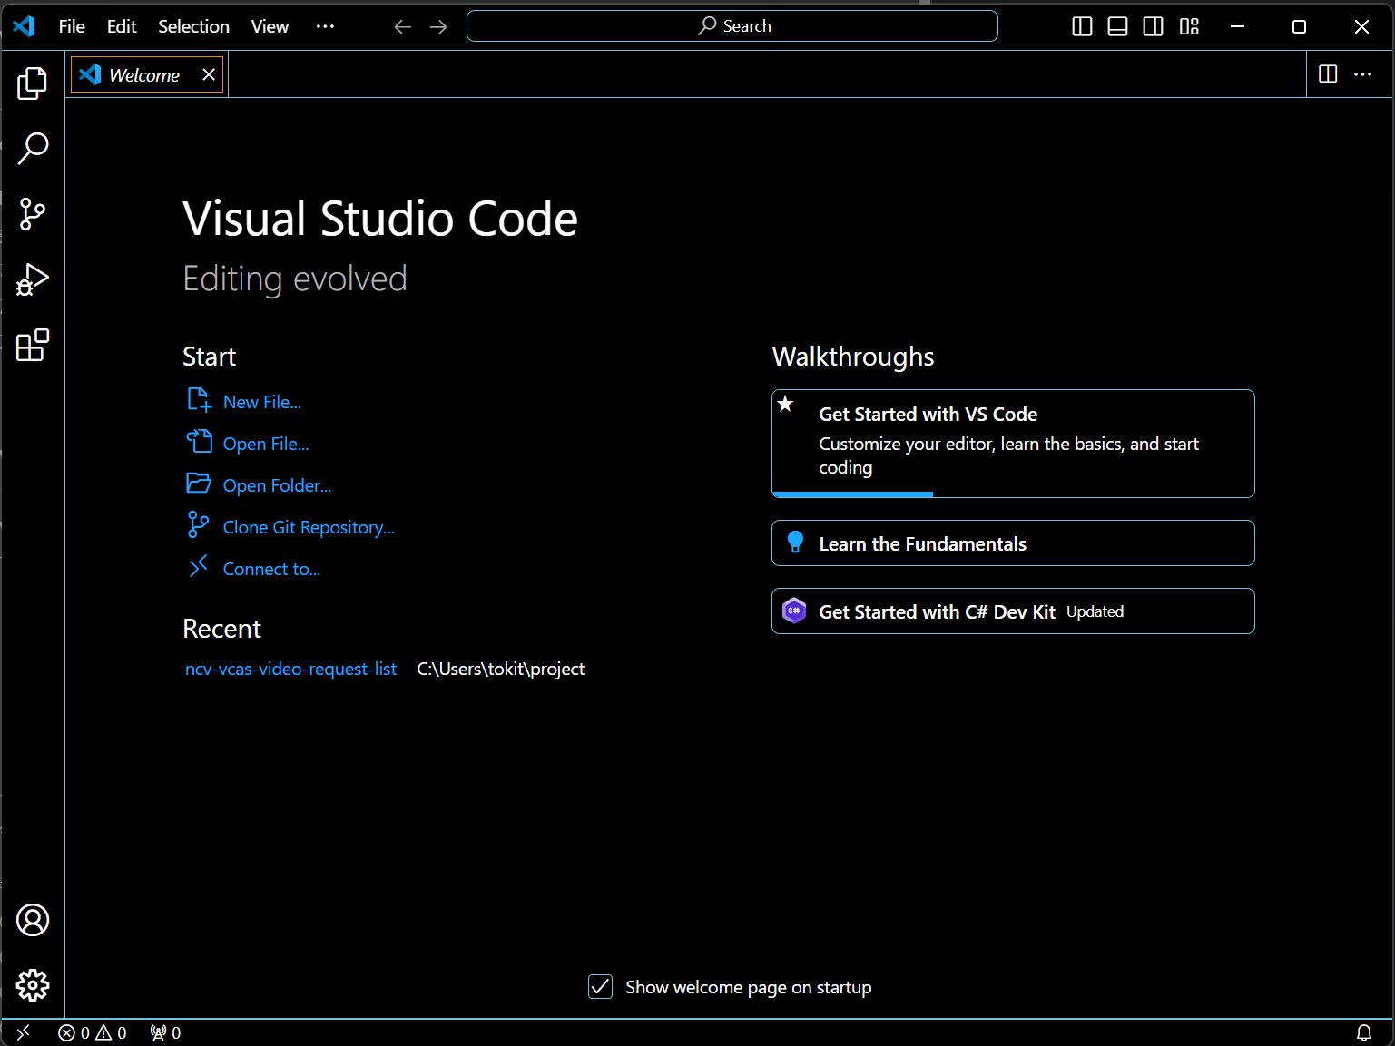Open Get Started with VS Code walkthrough

[x=1013, y=443]
